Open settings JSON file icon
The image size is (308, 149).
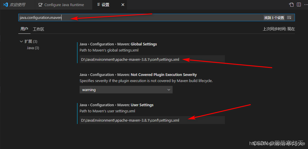tap(291, 5)
